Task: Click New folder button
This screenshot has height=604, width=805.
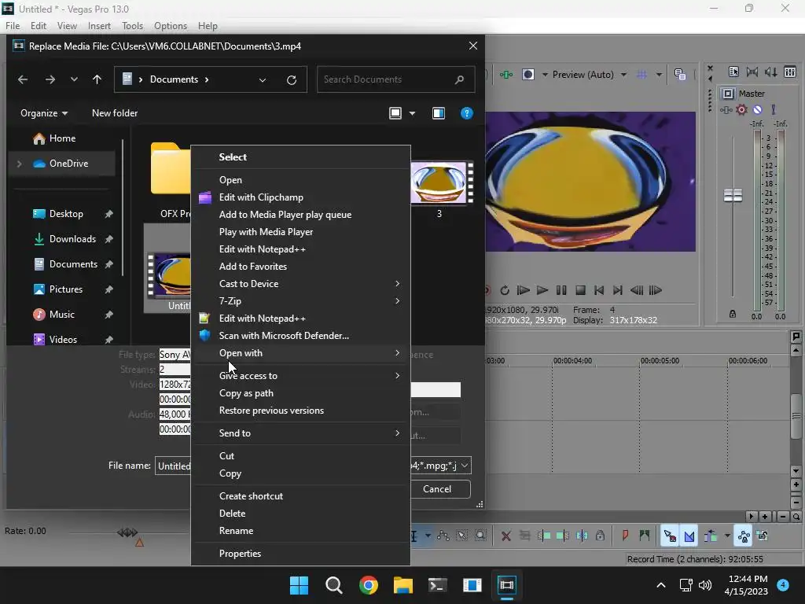Action: (x=115, y=113)
